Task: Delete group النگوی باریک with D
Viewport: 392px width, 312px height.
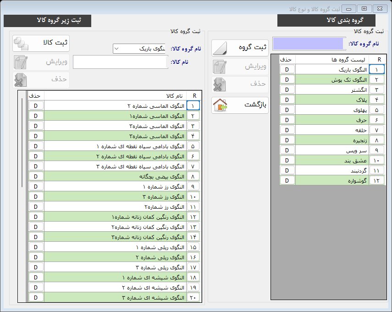Action: [x=287, y=70]
